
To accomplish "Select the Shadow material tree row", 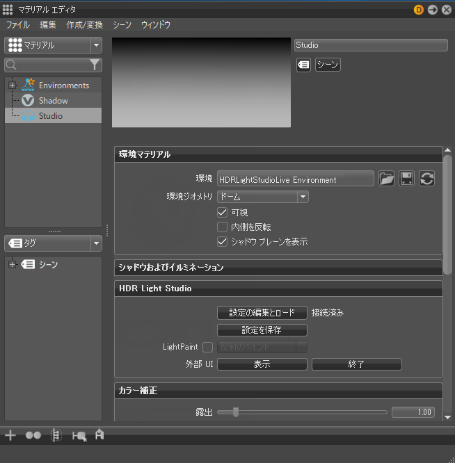I will (x=53, y=100).
